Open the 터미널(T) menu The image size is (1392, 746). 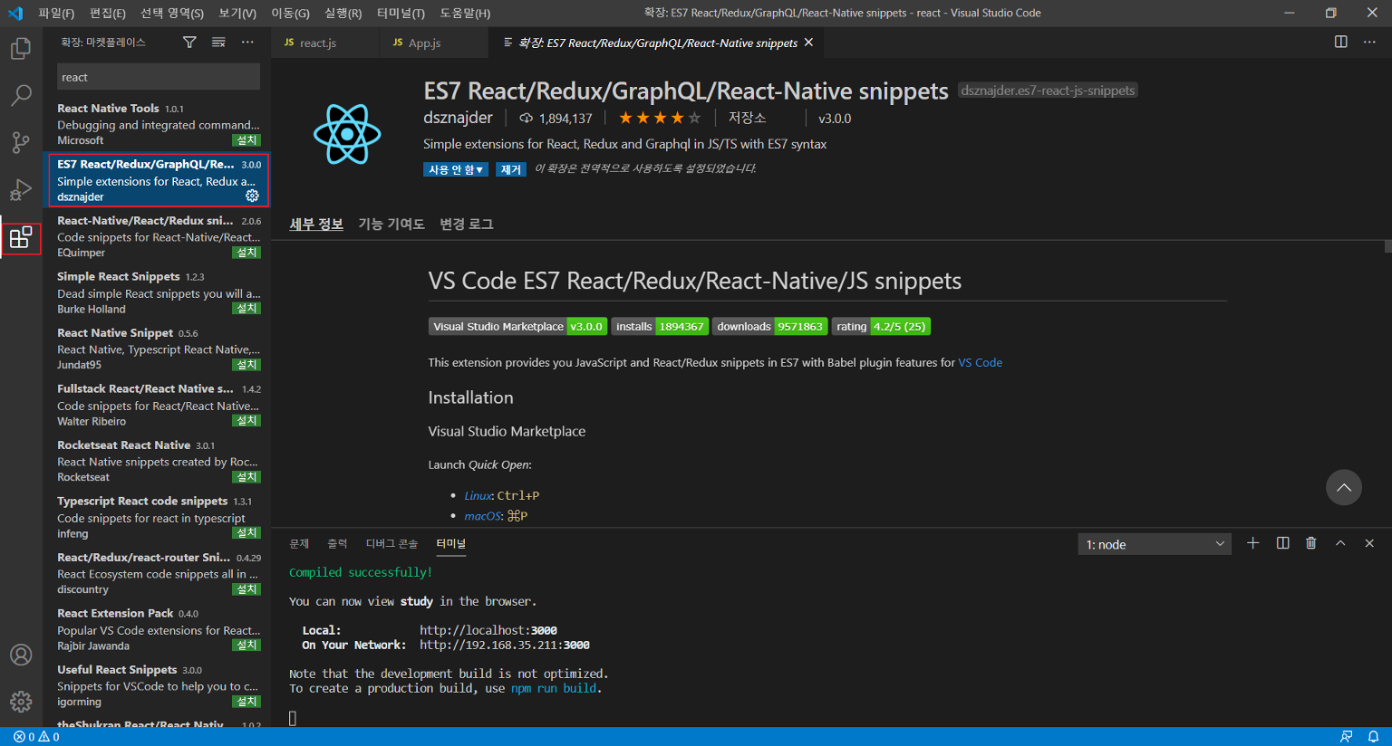pyautogui.click(x=401, y=13)
